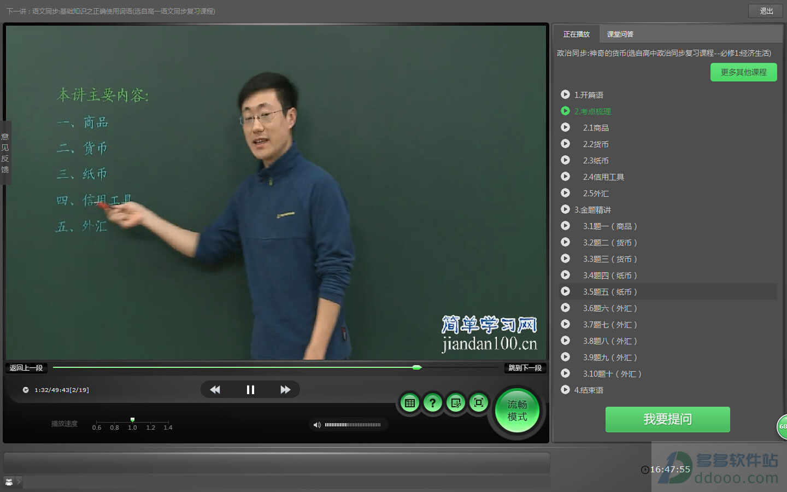Viewport: 787px width, 492px height.
Task: Switch to the 正在播放 tab
Action: pyautogui.click(x=577, y=34)
